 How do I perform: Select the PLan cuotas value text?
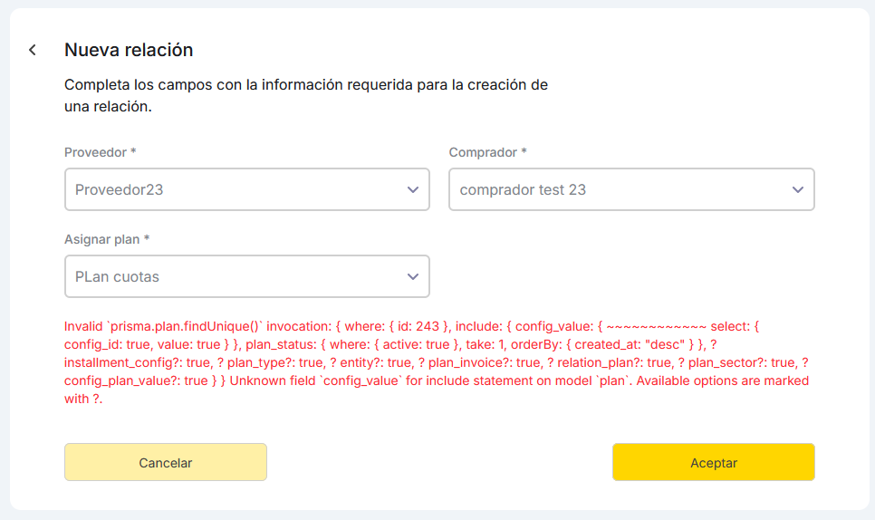[117, 277]
